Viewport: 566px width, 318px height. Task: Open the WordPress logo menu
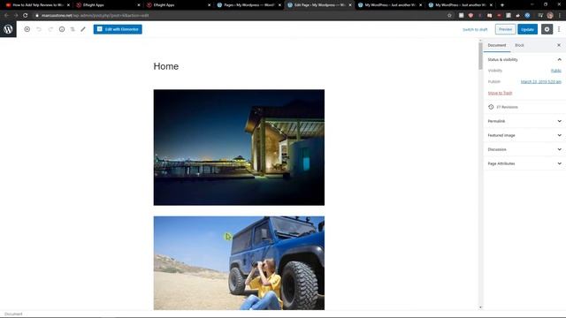click(x=8, y=29)
